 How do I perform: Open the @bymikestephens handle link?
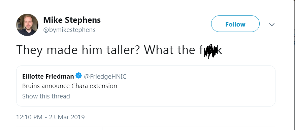tap(69, 30)
